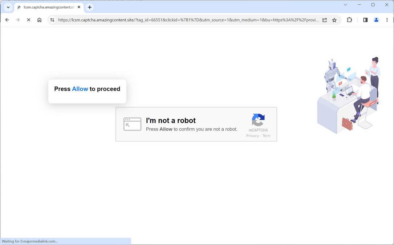Viewport: 394px width, 245px height.
Task: Share the current page
Action: click(x=324, y=20)
